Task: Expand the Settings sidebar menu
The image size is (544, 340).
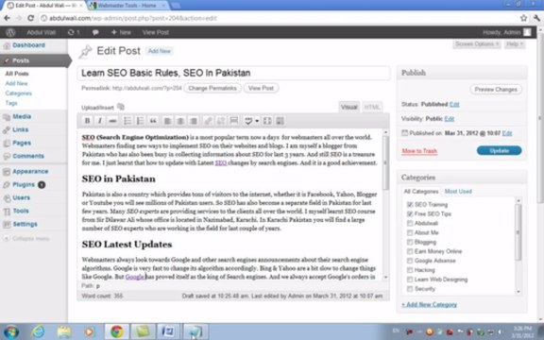Action: coord(25,224)
